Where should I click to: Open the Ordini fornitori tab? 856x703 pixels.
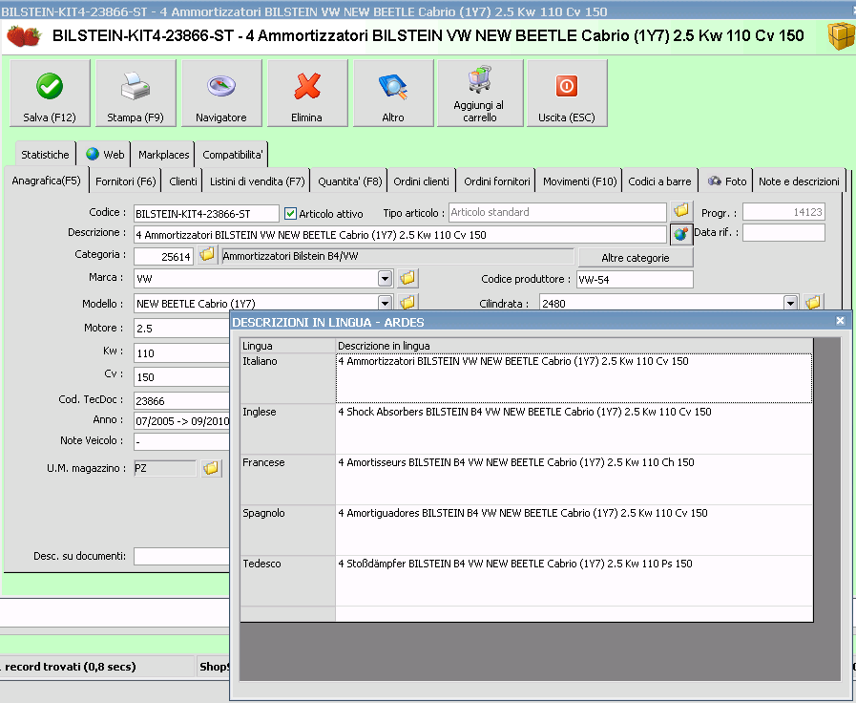[497, 181]
